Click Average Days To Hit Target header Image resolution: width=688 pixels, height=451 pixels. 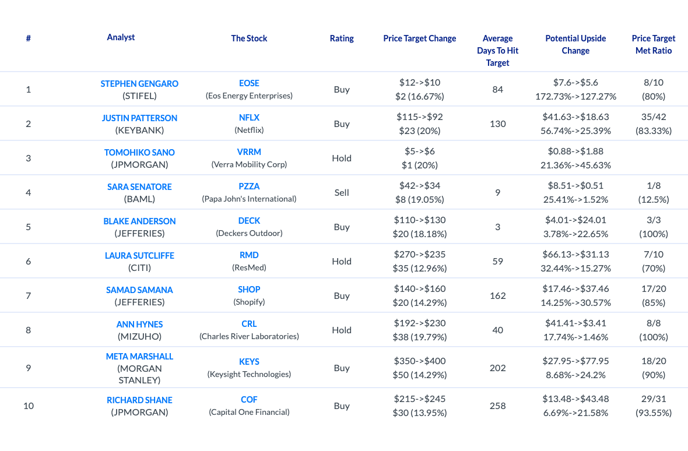coord(497,51)
